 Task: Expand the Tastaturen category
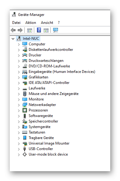(x=19, y=133)
